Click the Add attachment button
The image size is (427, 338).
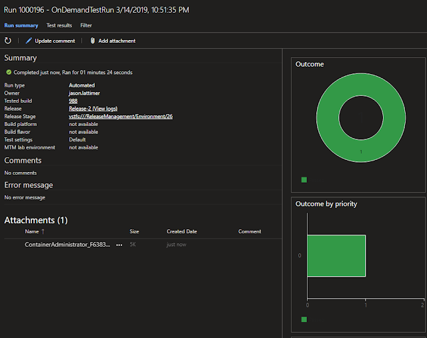tap(117, 41)
